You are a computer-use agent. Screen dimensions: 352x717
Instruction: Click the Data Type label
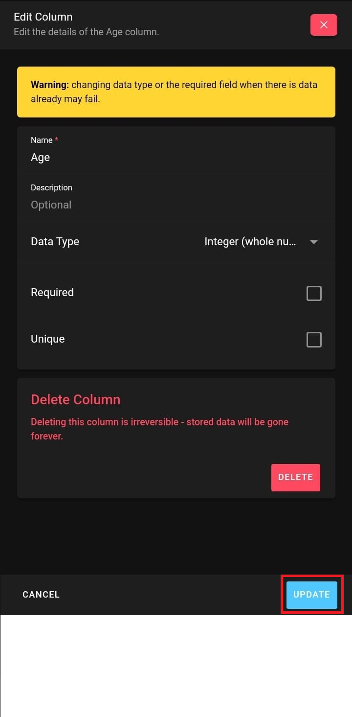55,242
